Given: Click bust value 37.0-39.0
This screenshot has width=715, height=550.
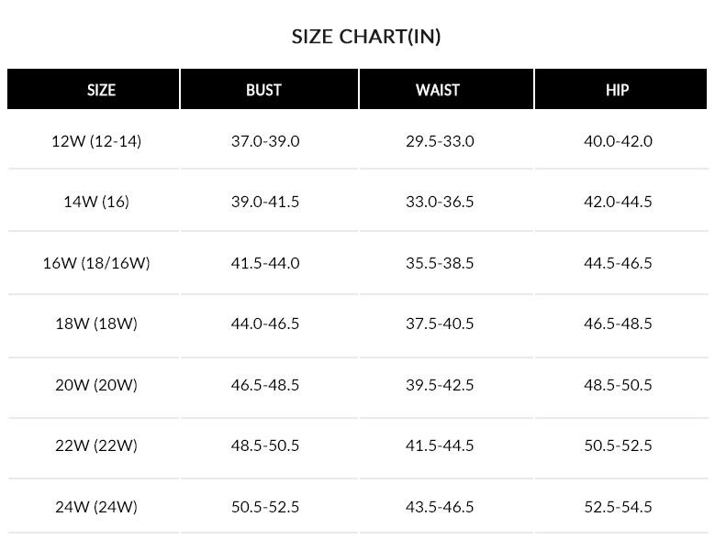Looking at the screenshot, I should click(265, 141).
